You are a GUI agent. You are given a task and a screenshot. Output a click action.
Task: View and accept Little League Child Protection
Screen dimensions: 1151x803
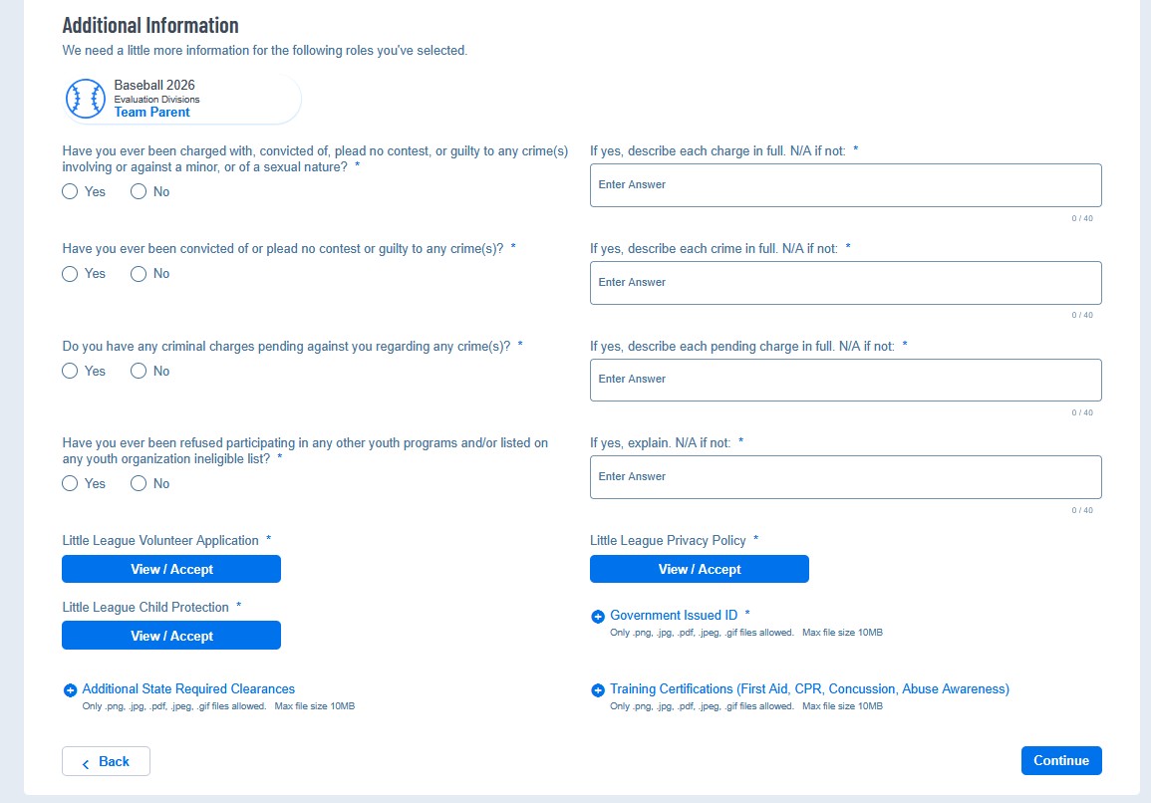[171, 636]
